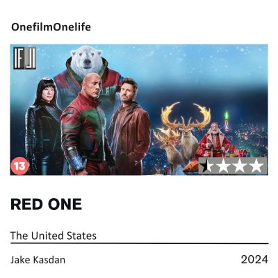Click the bald man in red-green suit
The image size is (278, 278).
pyautogui.click(x=87, y=125)
